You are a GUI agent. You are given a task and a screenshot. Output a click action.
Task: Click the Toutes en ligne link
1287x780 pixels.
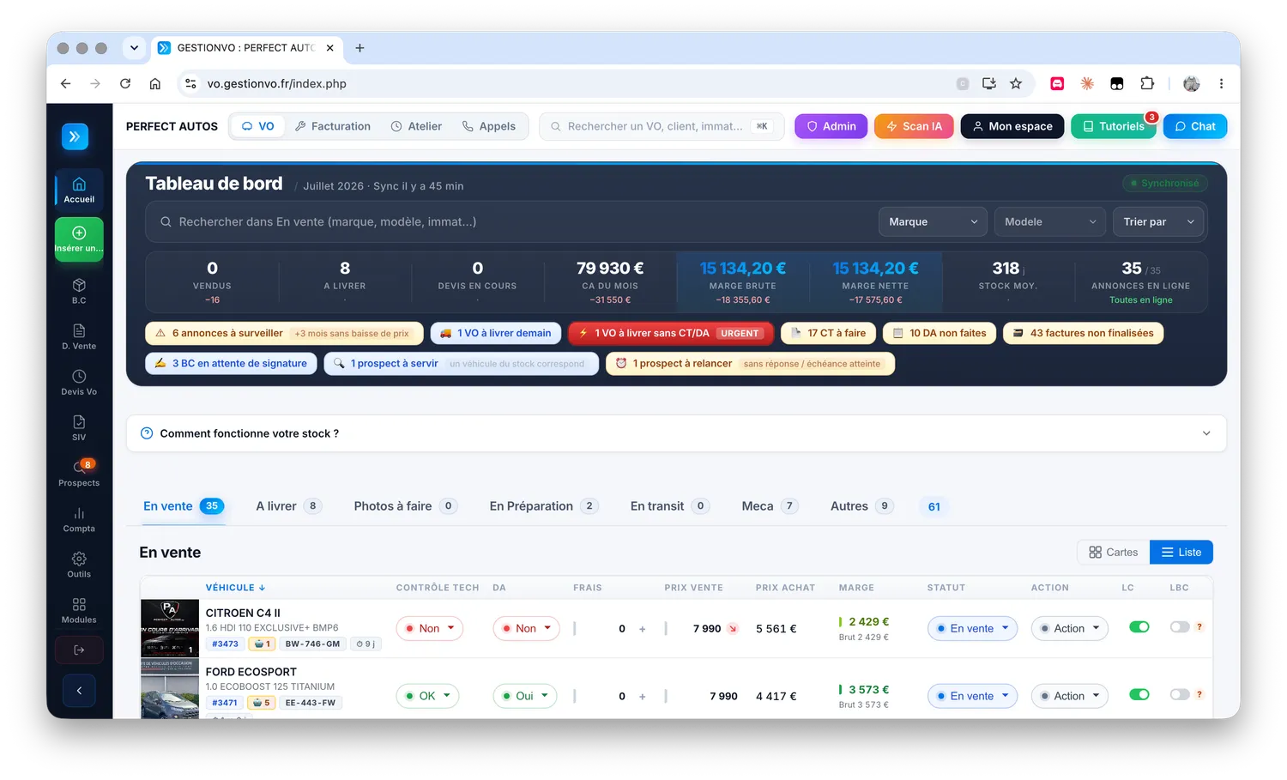(1140, 300)
